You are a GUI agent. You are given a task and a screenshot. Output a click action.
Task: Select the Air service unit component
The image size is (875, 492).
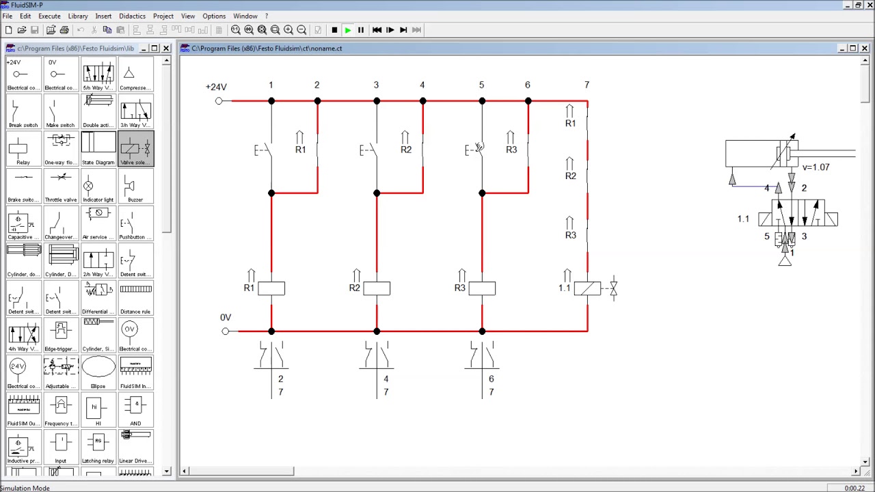98,223
